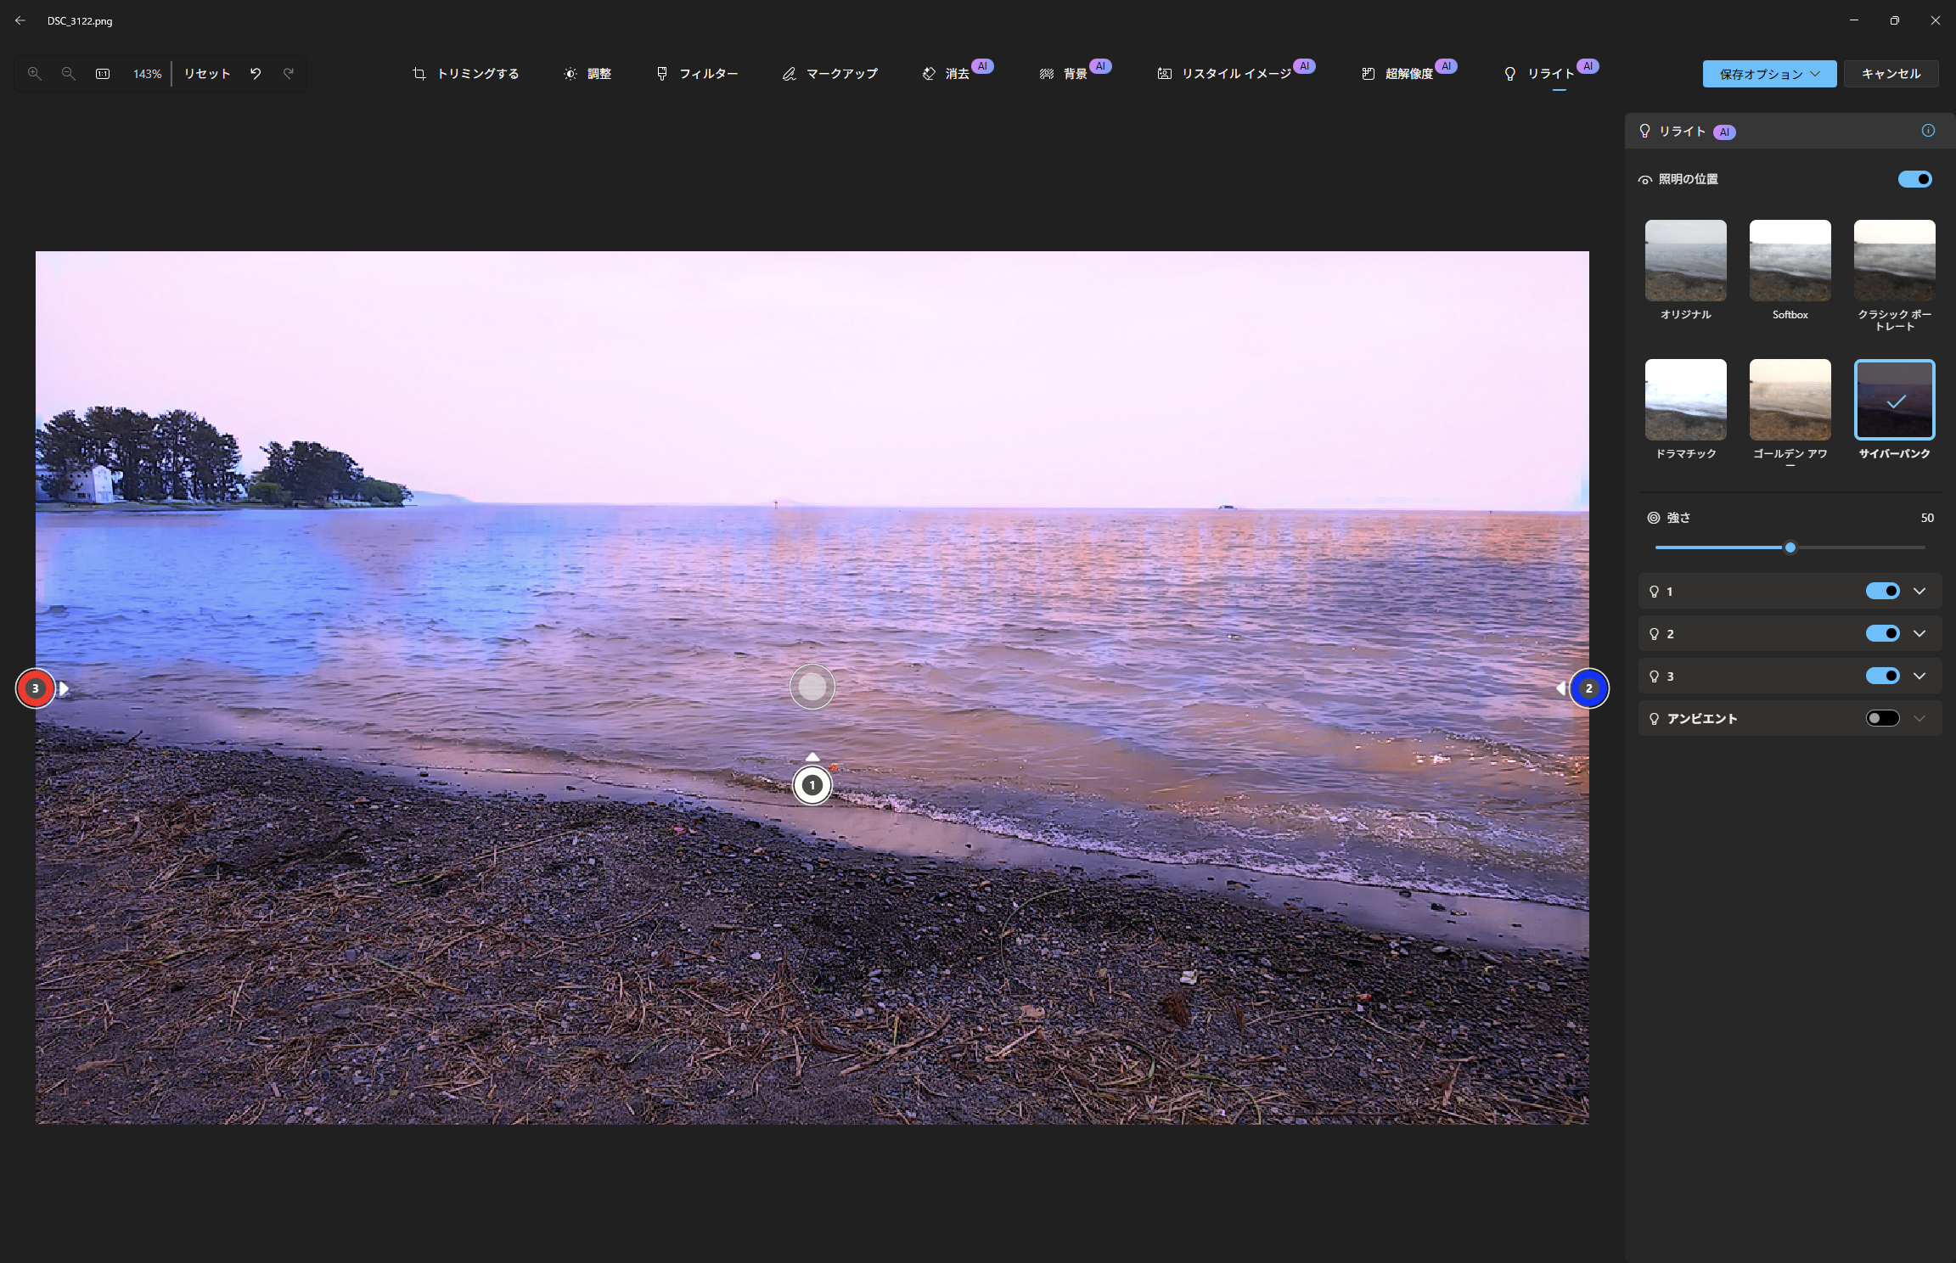Click the back arrow next to the DSC_3122.png filename
The height and width of the screenshot is (1263, 1956).
(x=20, y=20)
